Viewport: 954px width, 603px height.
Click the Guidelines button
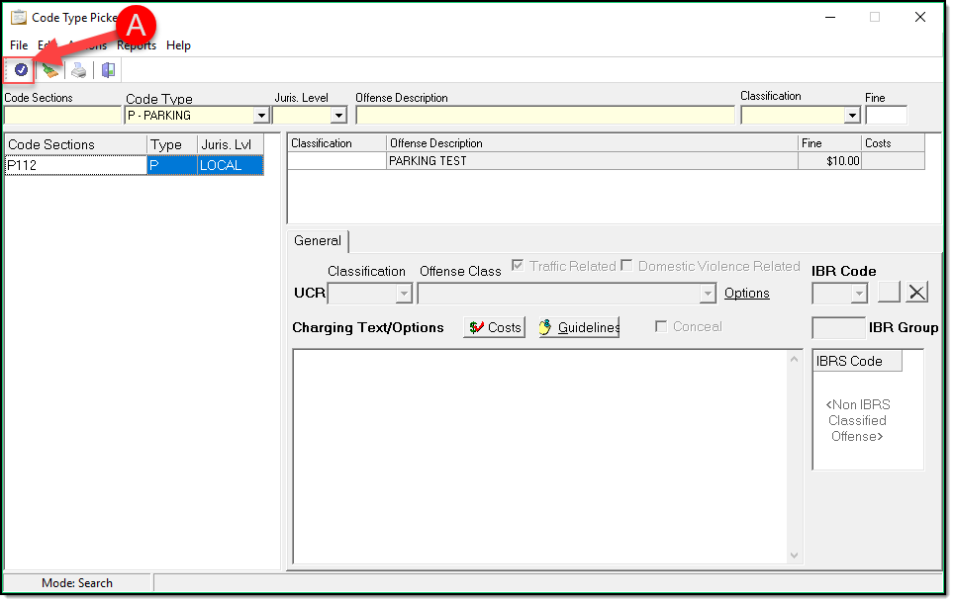coord(579,327)
